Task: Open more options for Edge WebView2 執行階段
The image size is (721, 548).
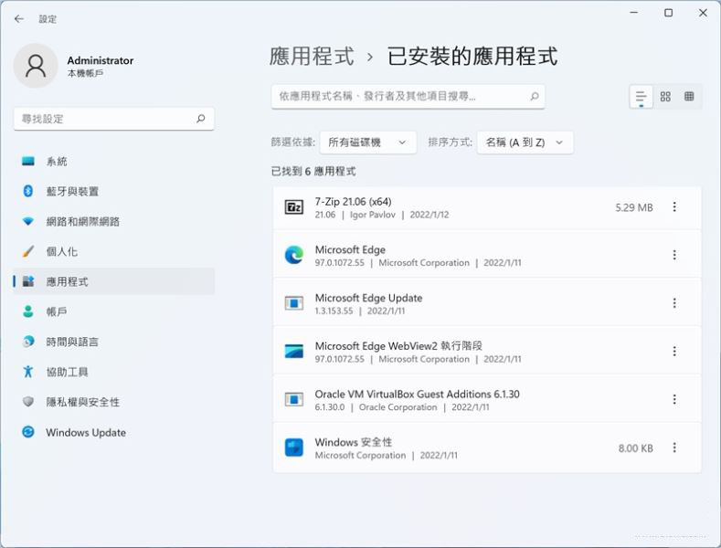Action: click(674, 352)
